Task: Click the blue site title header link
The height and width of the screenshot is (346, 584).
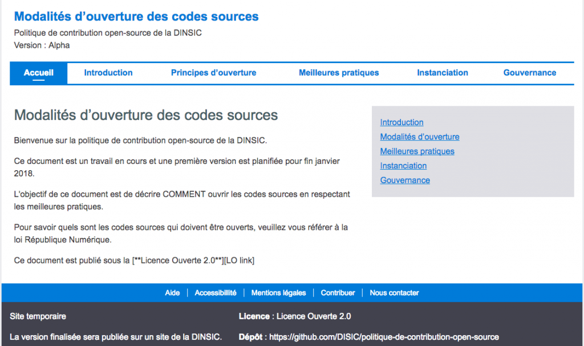Action: coord(136,17)
